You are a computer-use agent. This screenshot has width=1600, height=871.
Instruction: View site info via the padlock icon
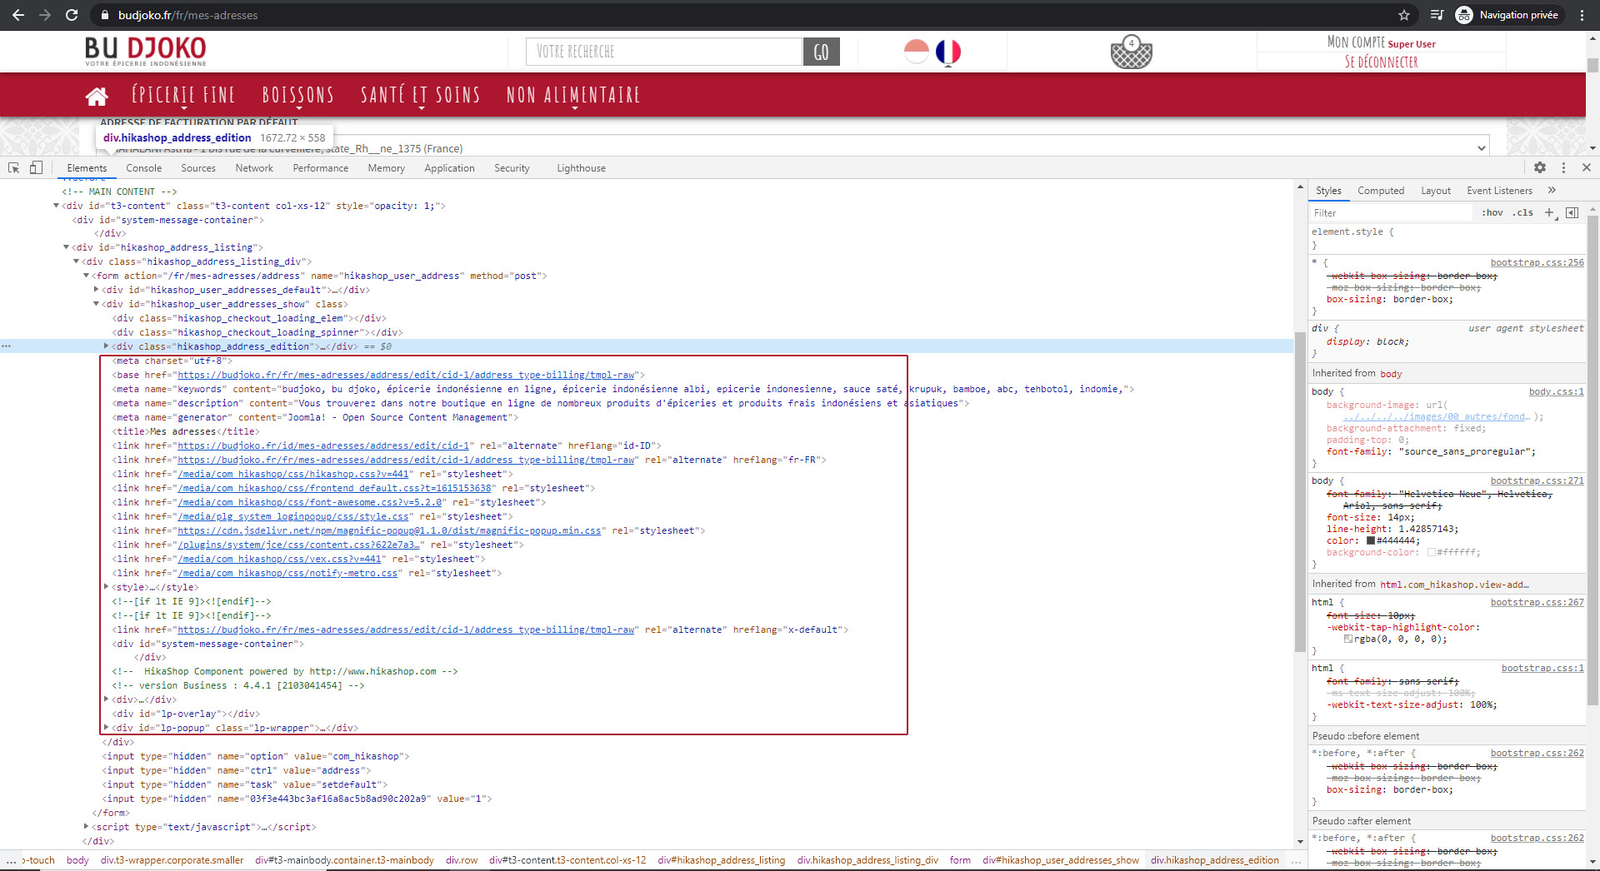tap(105, 15)
